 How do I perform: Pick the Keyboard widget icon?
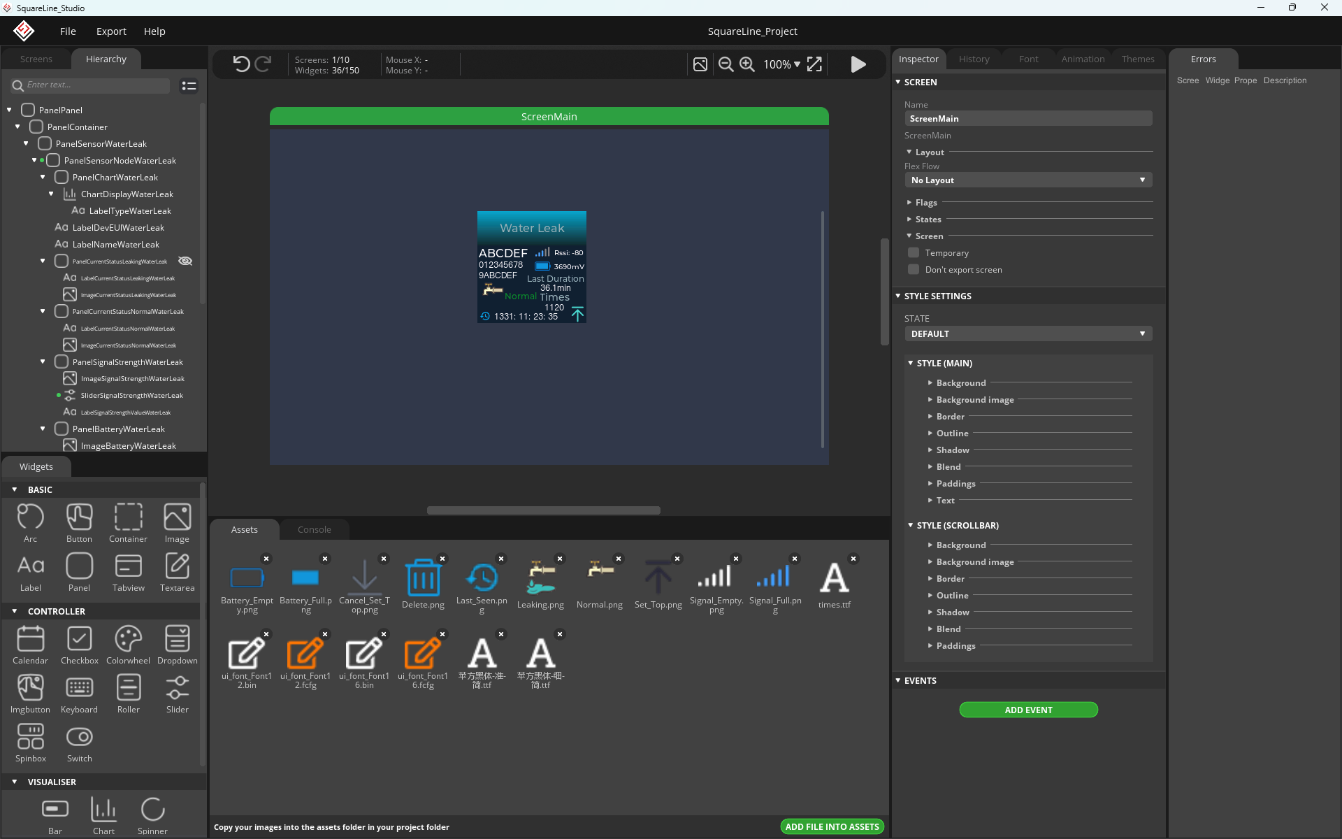(79, 694)
